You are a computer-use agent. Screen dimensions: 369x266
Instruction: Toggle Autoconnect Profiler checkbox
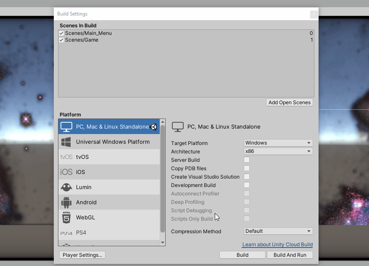pos(247,193)
